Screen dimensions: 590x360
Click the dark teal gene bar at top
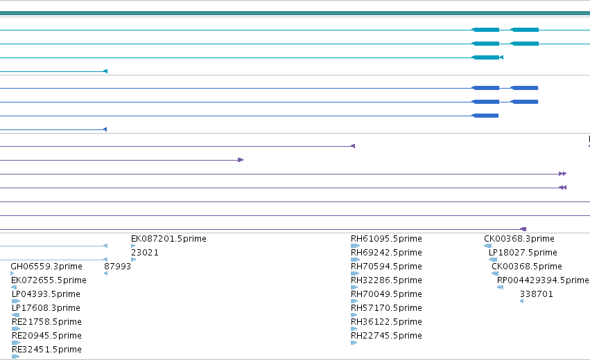click(295, 13)
